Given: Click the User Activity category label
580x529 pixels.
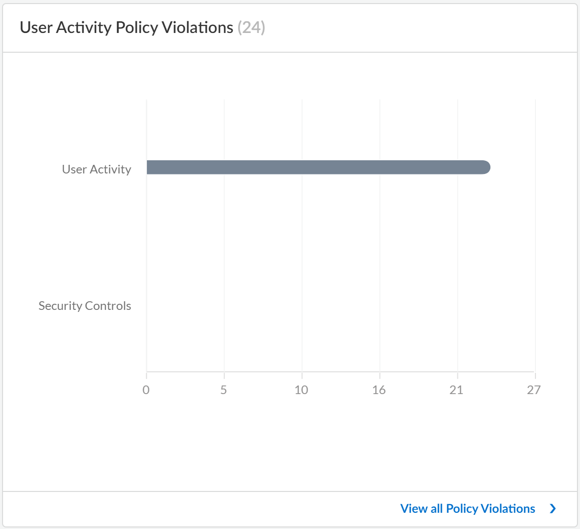Looking at the screenshot, I should tap(96, 169).
